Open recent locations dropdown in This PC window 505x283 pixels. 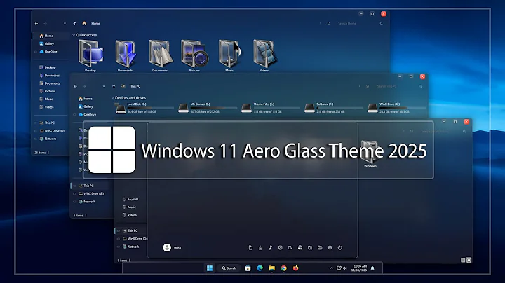(x=104, y=86)
